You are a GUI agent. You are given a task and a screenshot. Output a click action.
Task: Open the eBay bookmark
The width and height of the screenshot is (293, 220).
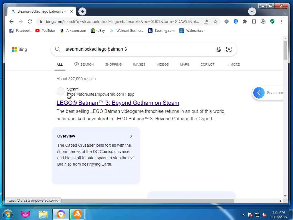[x=98, y=30]
